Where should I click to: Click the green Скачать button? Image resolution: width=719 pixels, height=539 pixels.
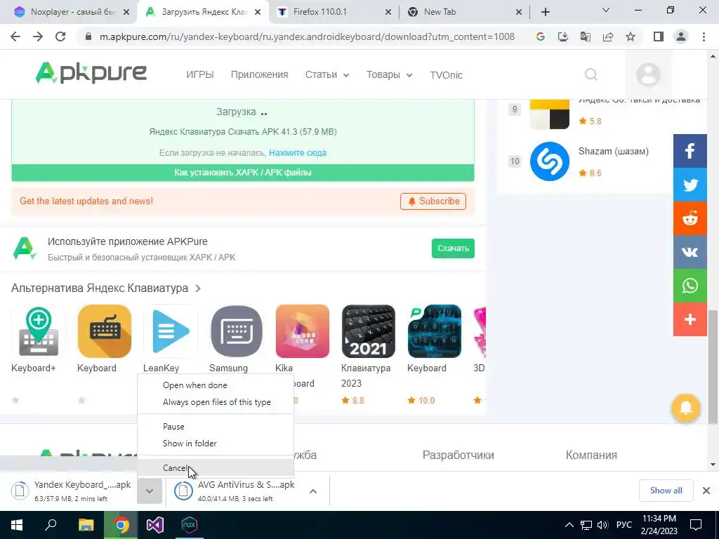[x=453, y=248]
